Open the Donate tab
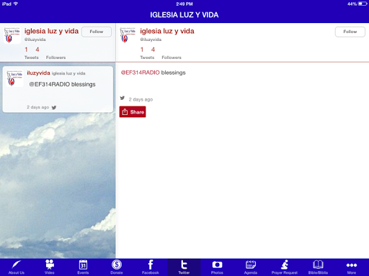 click(117, 267)
